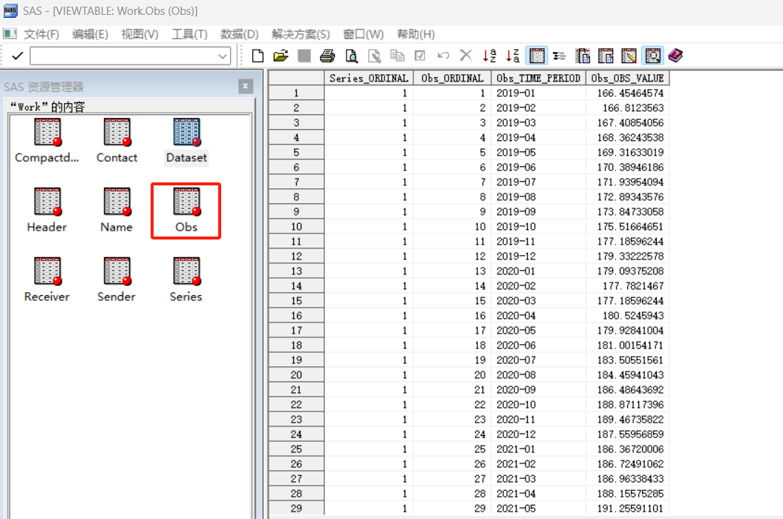Click the Obs_TIME_PERIOD column header
The height and width of the screenshot is (519, 783).
tap(538, 78)
